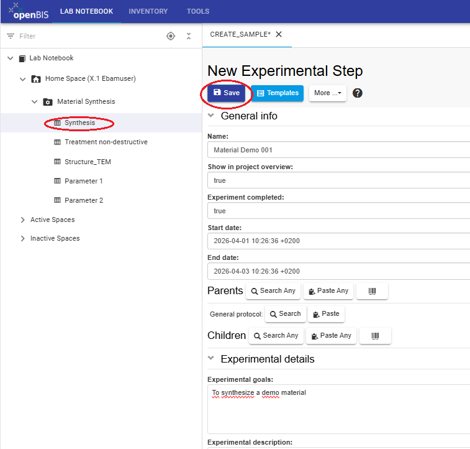Open the Tools tab

click(198, 11)
